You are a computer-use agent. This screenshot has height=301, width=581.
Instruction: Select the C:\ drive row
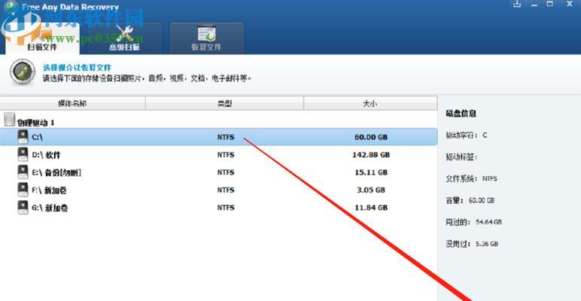point(218,137)
